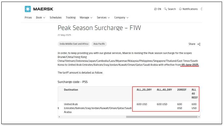Open the Tracking menu item
The width and height of the screenshot is (224, 126).
70,18
